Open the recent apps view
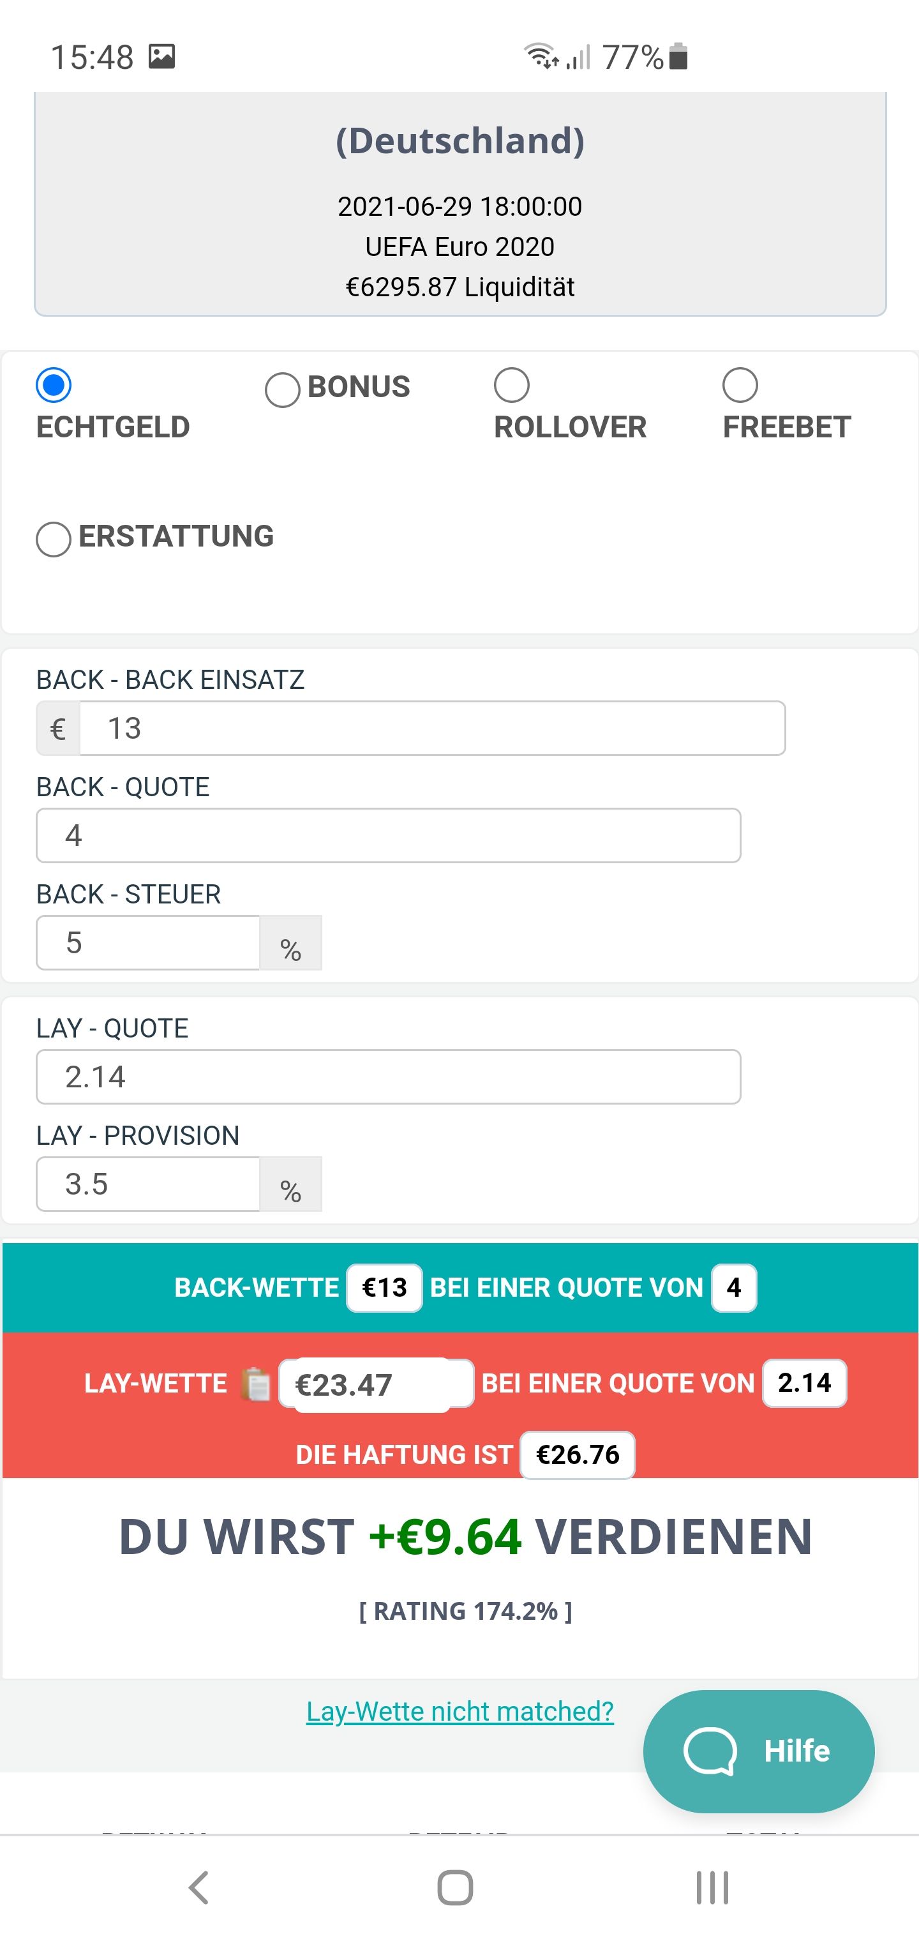The height and width of the screenshot is (1941, 919). click(712, 1887)
